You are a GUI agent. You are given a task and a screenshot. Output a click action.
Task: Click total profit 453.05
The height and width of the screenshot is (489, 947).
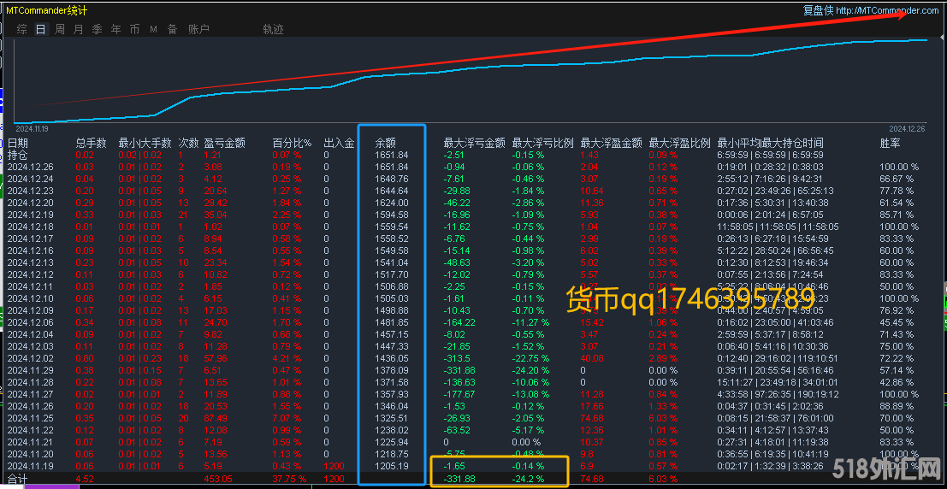click(x=219, y=479)
